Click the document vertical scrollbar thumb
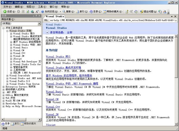This screenshot has height=131, width=179. click(x=176, y=58)
